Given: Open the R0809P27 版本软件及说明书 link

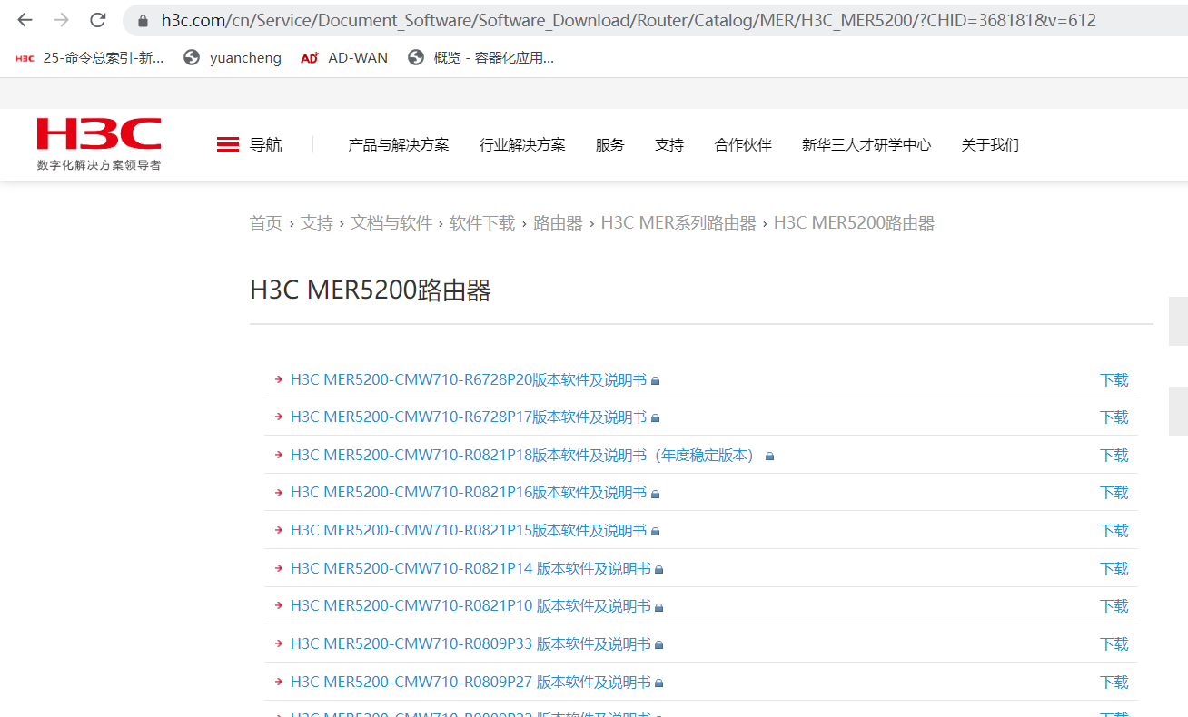Looking at the screenshot, I should (x=470, y=683).
